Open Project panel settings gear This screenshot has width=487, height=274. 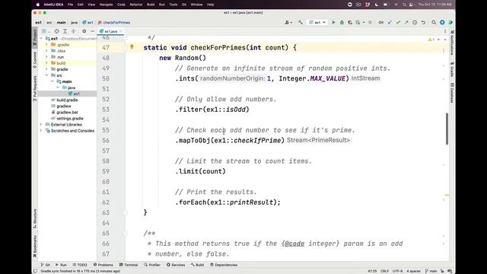(84, 31)
